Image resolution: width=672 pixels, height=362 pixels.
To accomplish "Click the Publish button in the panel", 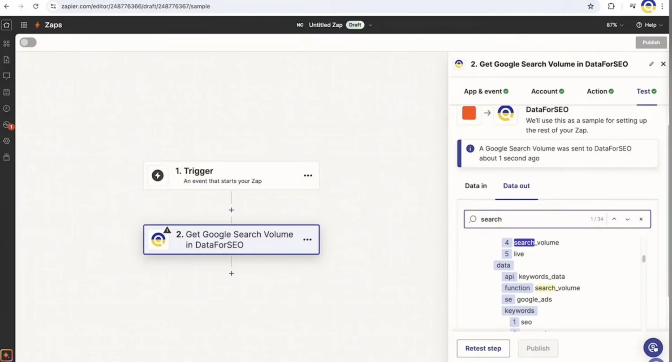I will pyautogui.click(x=538, y=348).
